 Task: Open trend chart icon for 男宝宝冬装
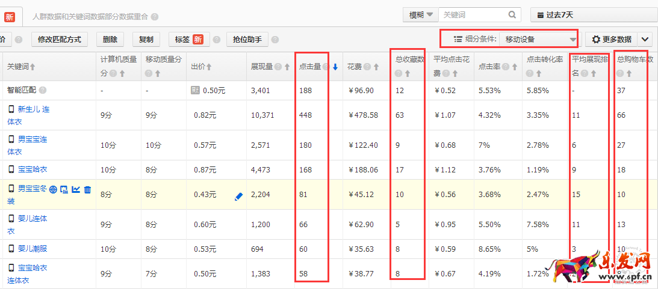tap(76, 190)
